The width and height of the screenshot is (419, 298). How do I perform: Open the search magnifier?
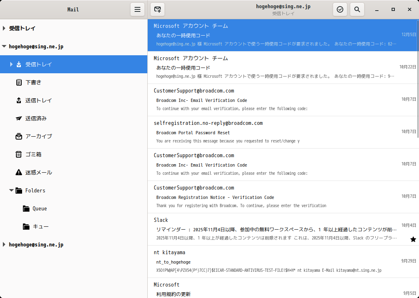coord(357,10)
